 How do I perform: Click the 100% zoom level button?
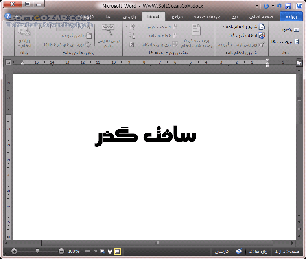tap(74, 251)
